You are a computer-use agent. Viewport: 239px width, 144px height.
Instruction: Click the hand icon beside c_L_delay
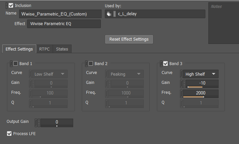109,14
